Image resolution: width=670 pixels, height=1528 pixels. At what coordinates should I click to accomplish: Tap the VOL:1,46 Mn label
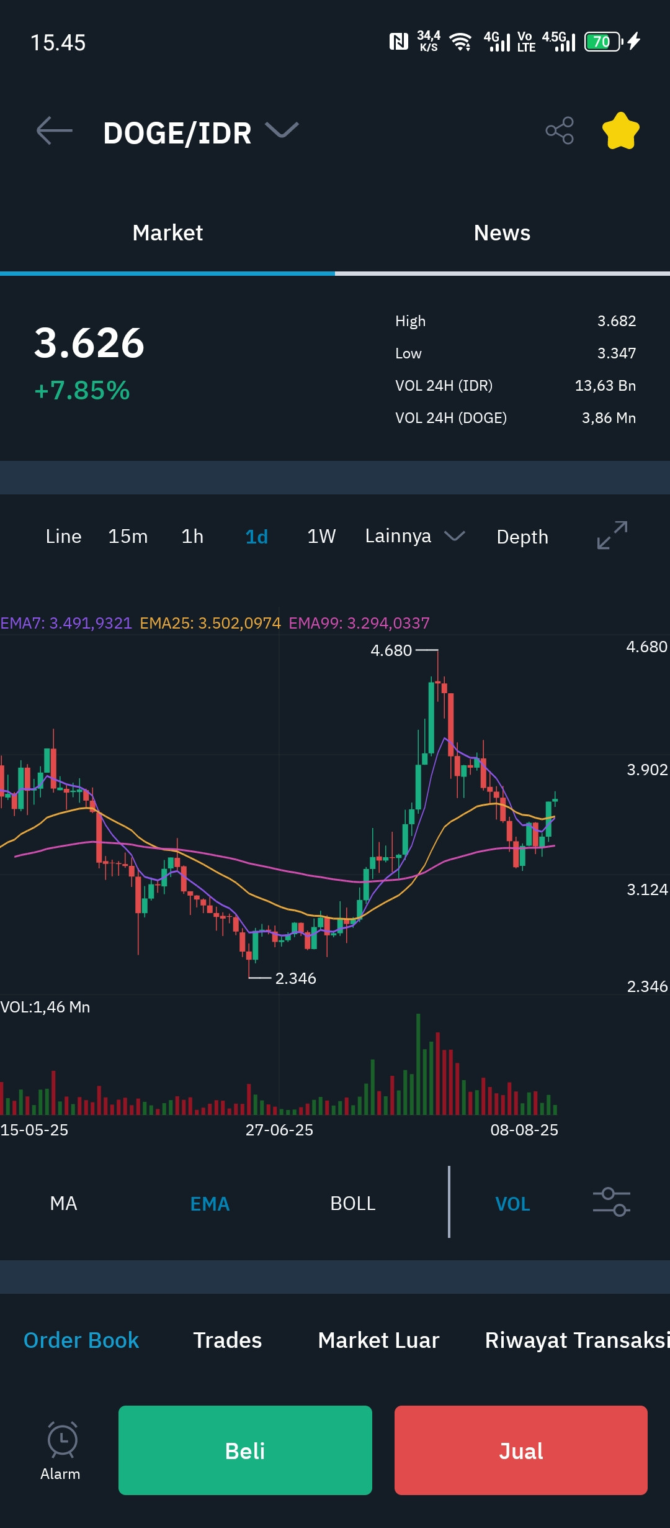pos(45,1007)
